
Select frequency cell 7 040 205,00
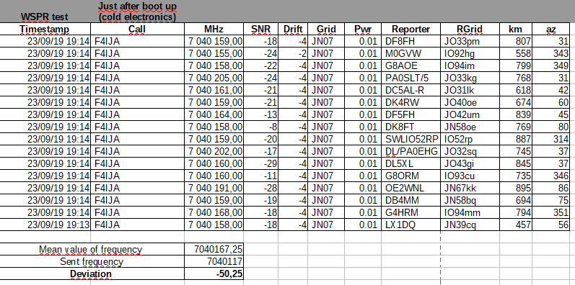point(214,78)
